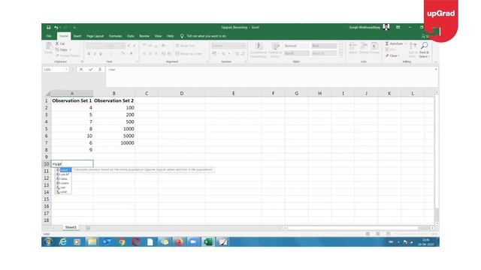Open Windows Media Player taskbar icon
Image resolution: width=481 pixels, height=270 pixels.
pos(77,241)
